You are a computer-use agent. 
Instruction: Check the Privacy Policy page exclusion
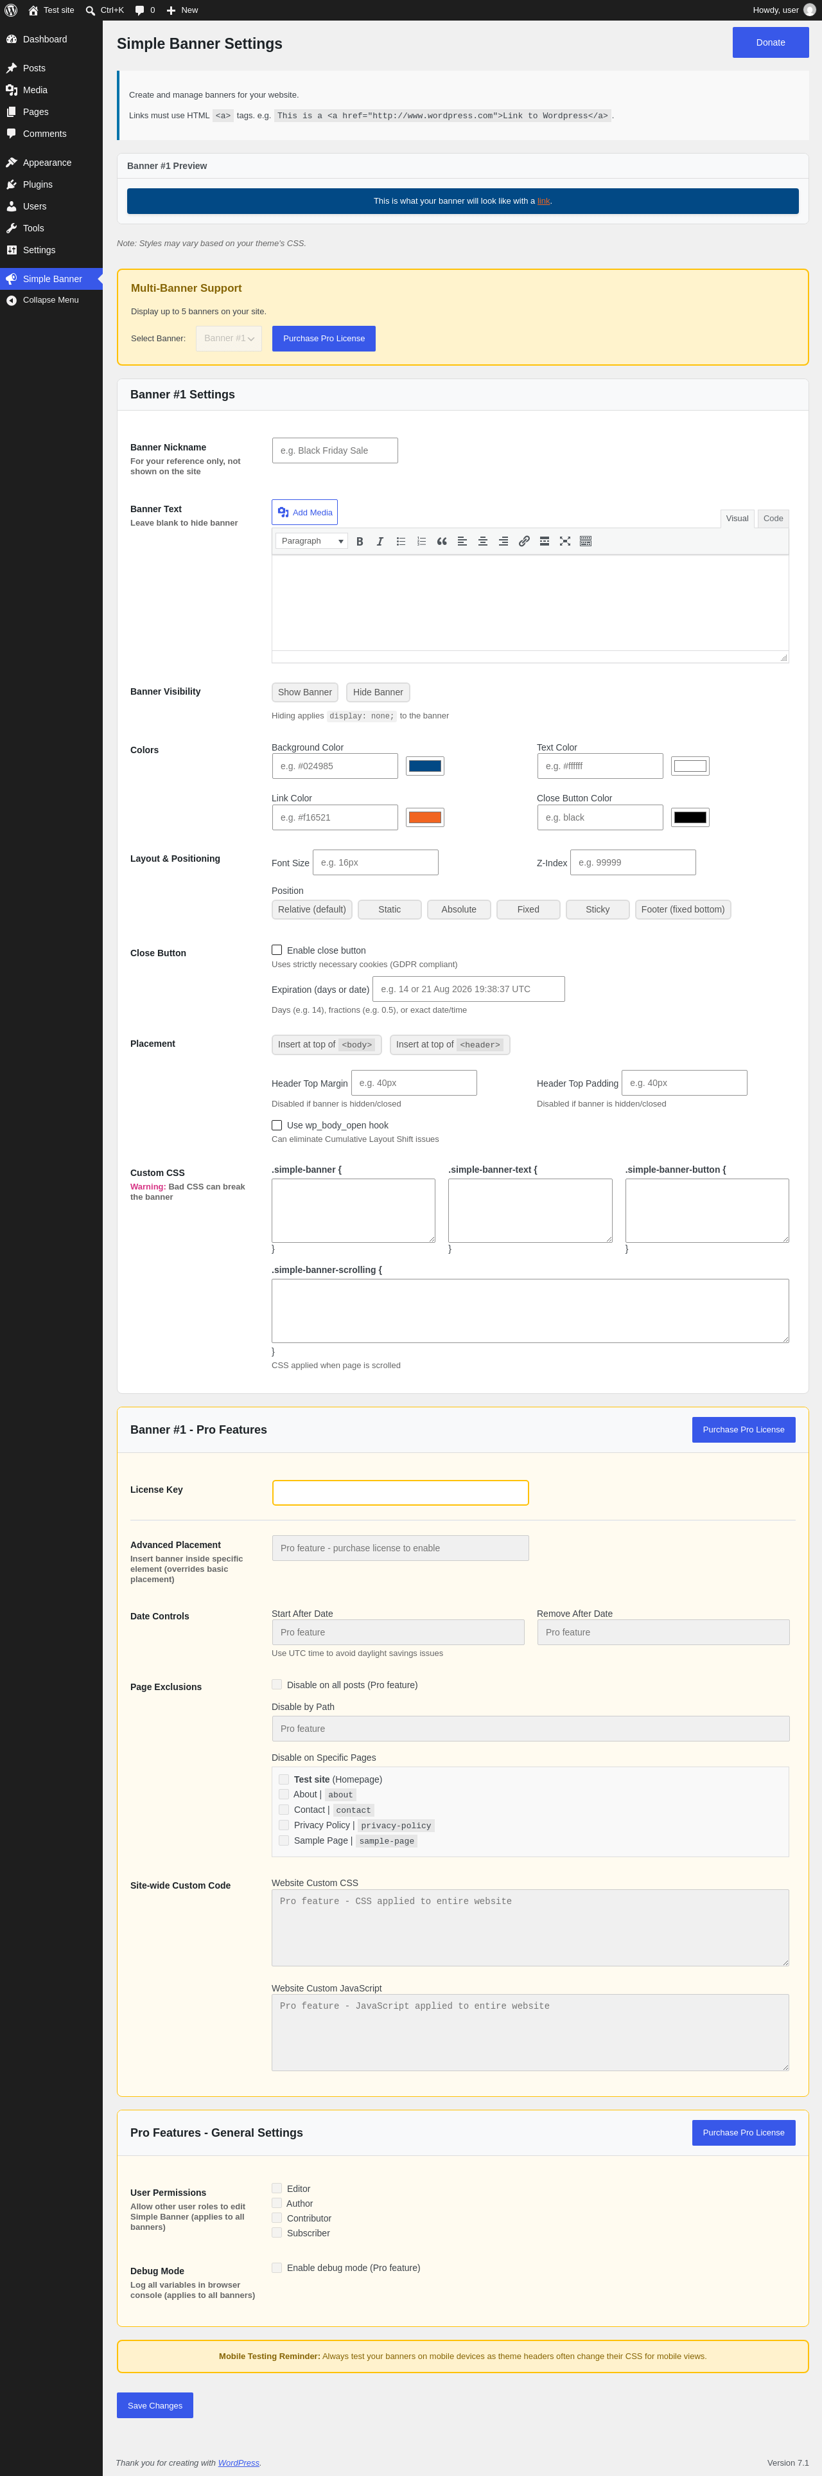click(x=283, y=1824)
